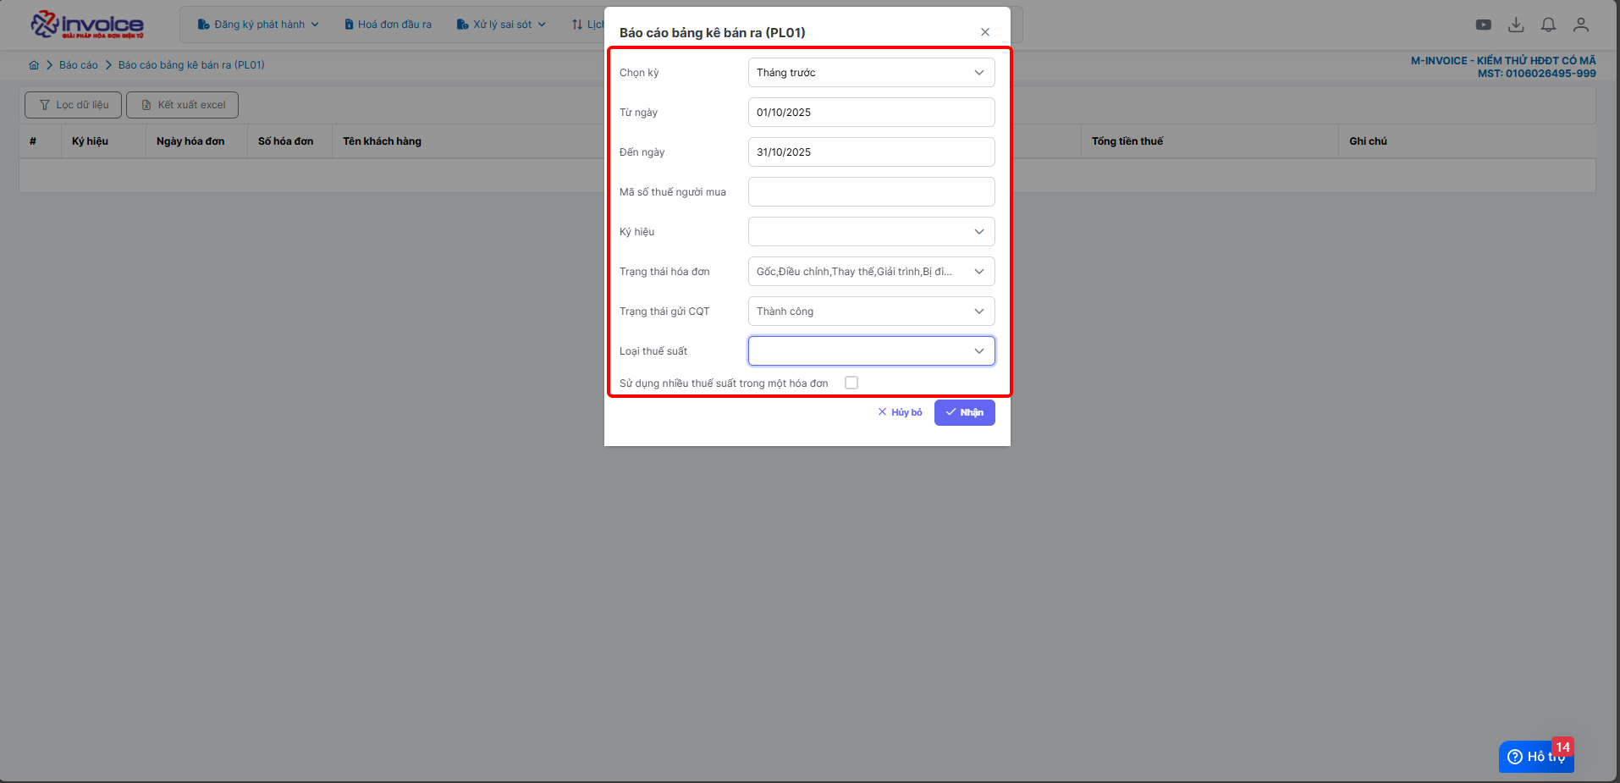This screenshot has width=1620, height=783.
Task: Click the home icon in breadcrumb
Action: (x=34, y=65)
